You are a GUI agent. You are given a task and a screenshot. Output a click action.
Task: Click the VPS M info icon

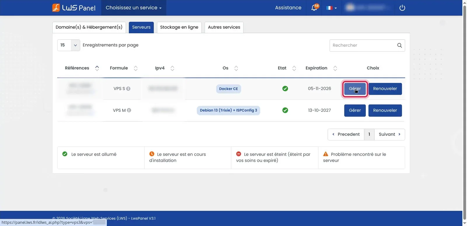coord(129,110)
